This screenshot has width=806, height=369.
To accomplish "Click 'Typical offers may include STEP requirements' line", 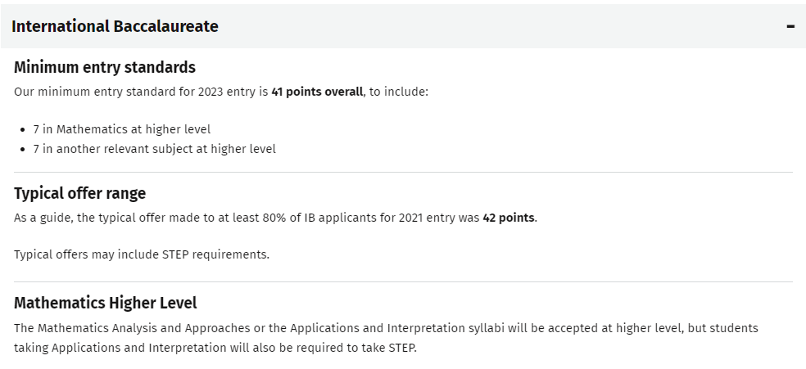I will click(142, 254).
